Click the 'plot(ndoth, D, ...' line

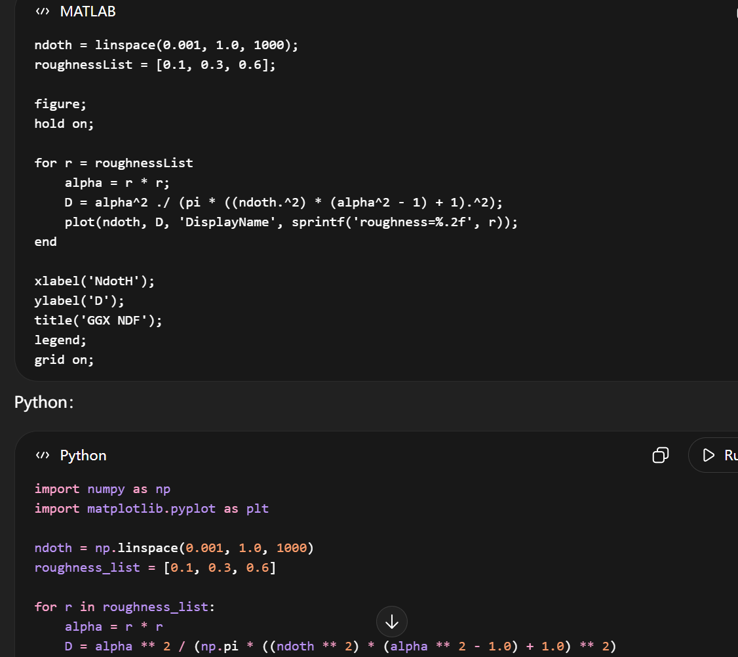click(291, 222)
